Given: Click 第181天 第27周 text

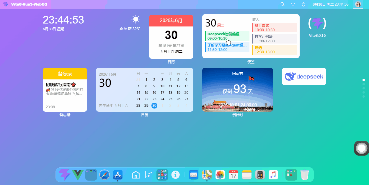Looking at the screenshot, I should click(x=171, y=46).
